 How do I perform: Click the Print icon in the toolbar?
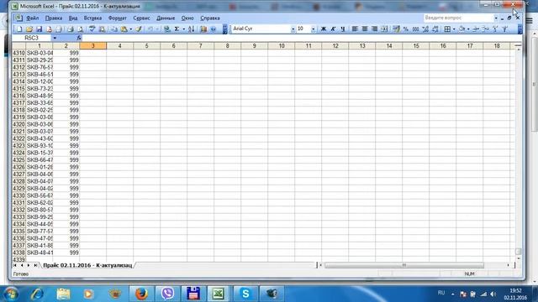coord(71,29)
